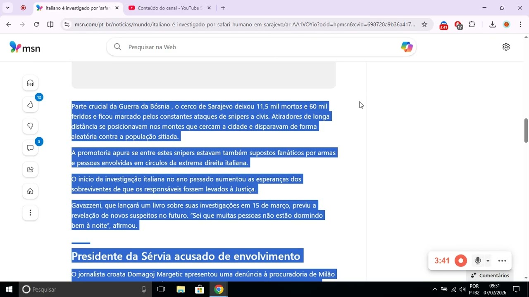This screenshot has height=297, width=529.
Task: Click the taskbar microphone voice search icon
Action: (x=144, y=289)
